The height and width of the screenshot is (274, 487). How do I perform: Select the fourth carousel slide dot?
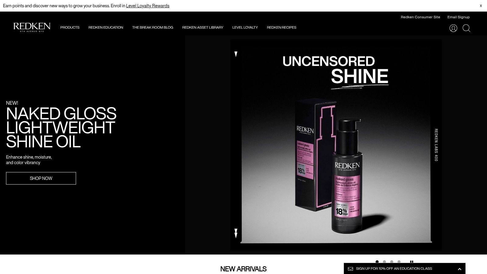(x=399, y=262)
